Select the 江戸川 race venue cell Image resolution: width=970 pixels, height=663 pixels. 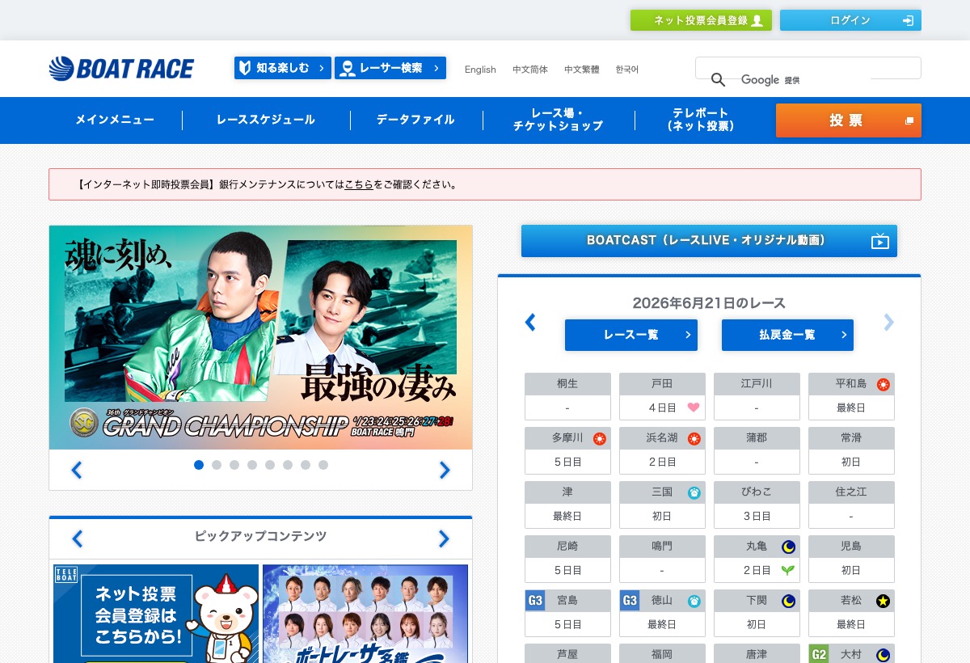click(757, 396)
